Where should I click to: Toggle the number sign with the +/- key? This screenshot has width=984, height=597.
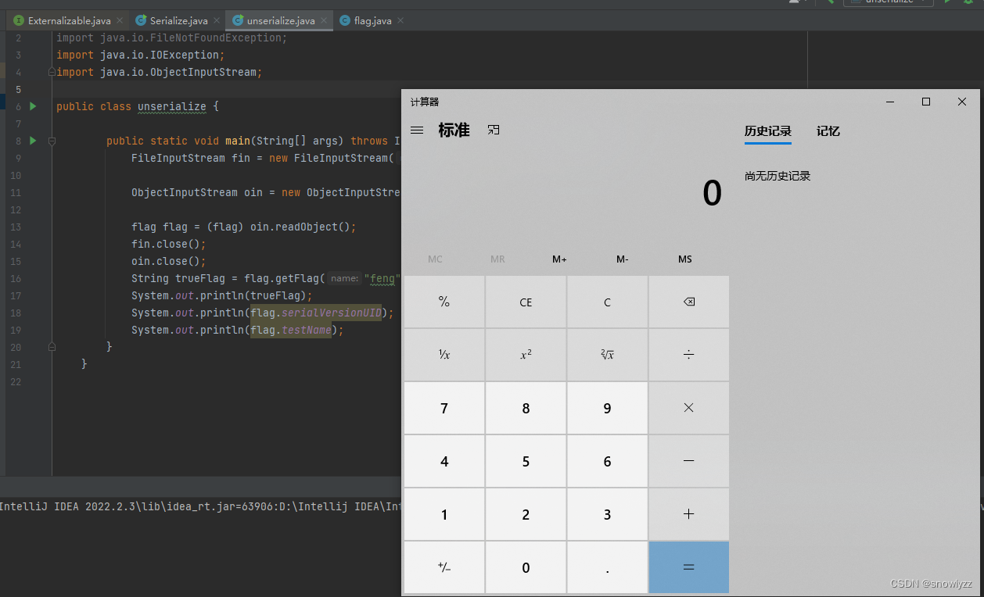[x=444, y=567]
